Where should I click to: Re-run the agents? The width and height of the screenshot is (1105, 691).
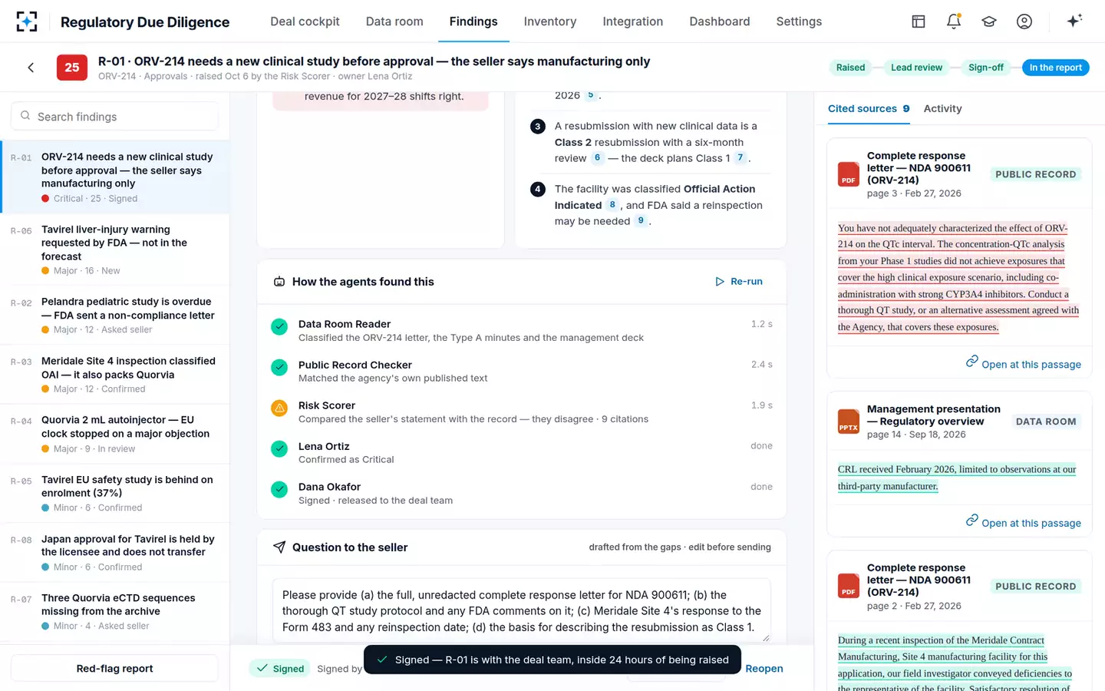click(738, 282)
